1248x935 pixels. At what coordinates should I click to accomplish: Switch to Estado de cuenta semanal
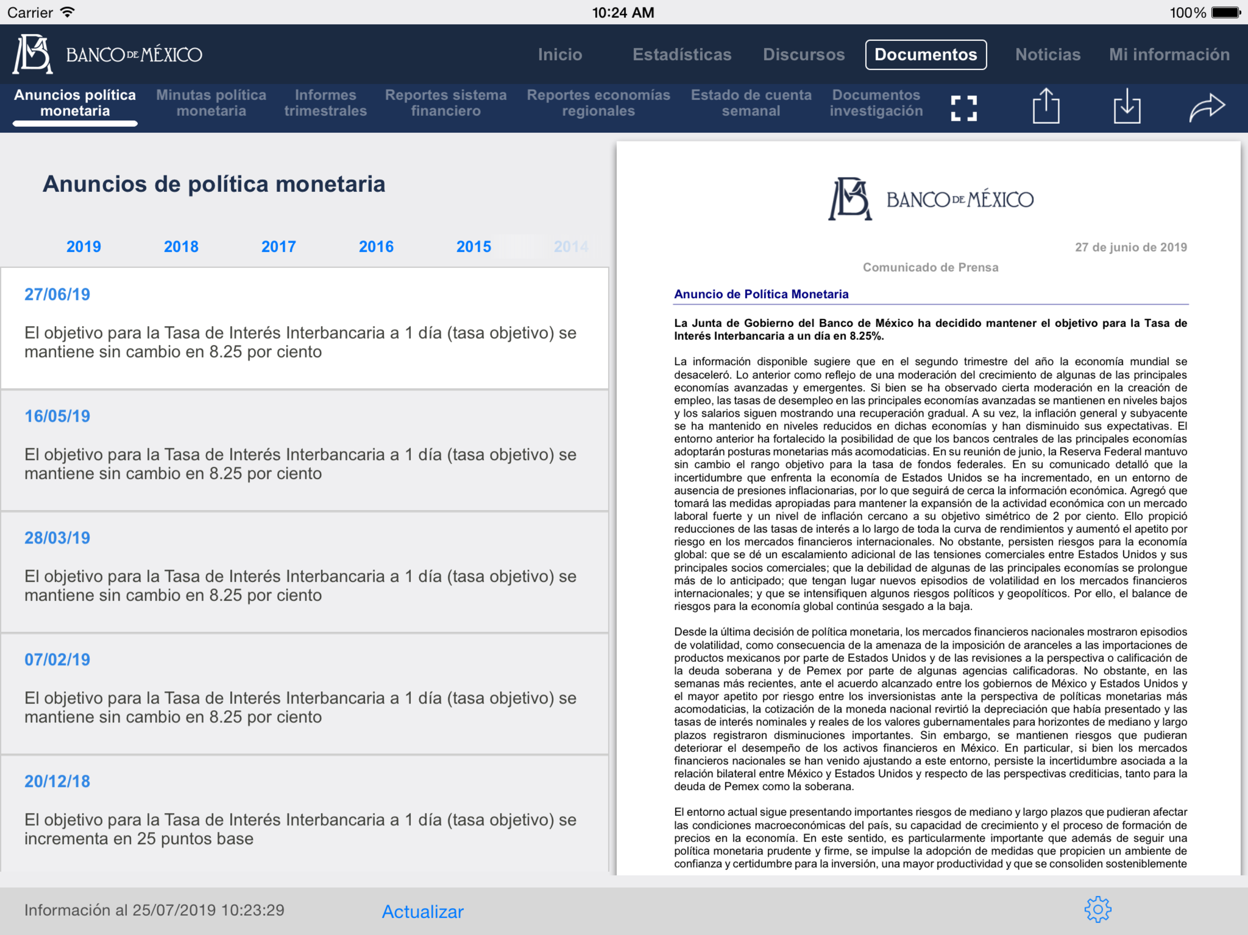coord(751,103)
